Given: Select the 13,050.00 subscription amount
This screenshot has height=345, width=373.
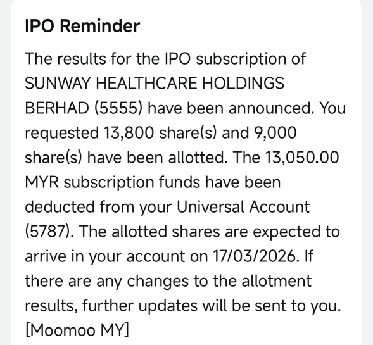Looking at the screenshot, I should [x=301, y=158].
